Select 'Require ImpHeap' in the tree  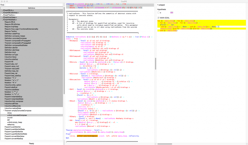click(11, 27)
